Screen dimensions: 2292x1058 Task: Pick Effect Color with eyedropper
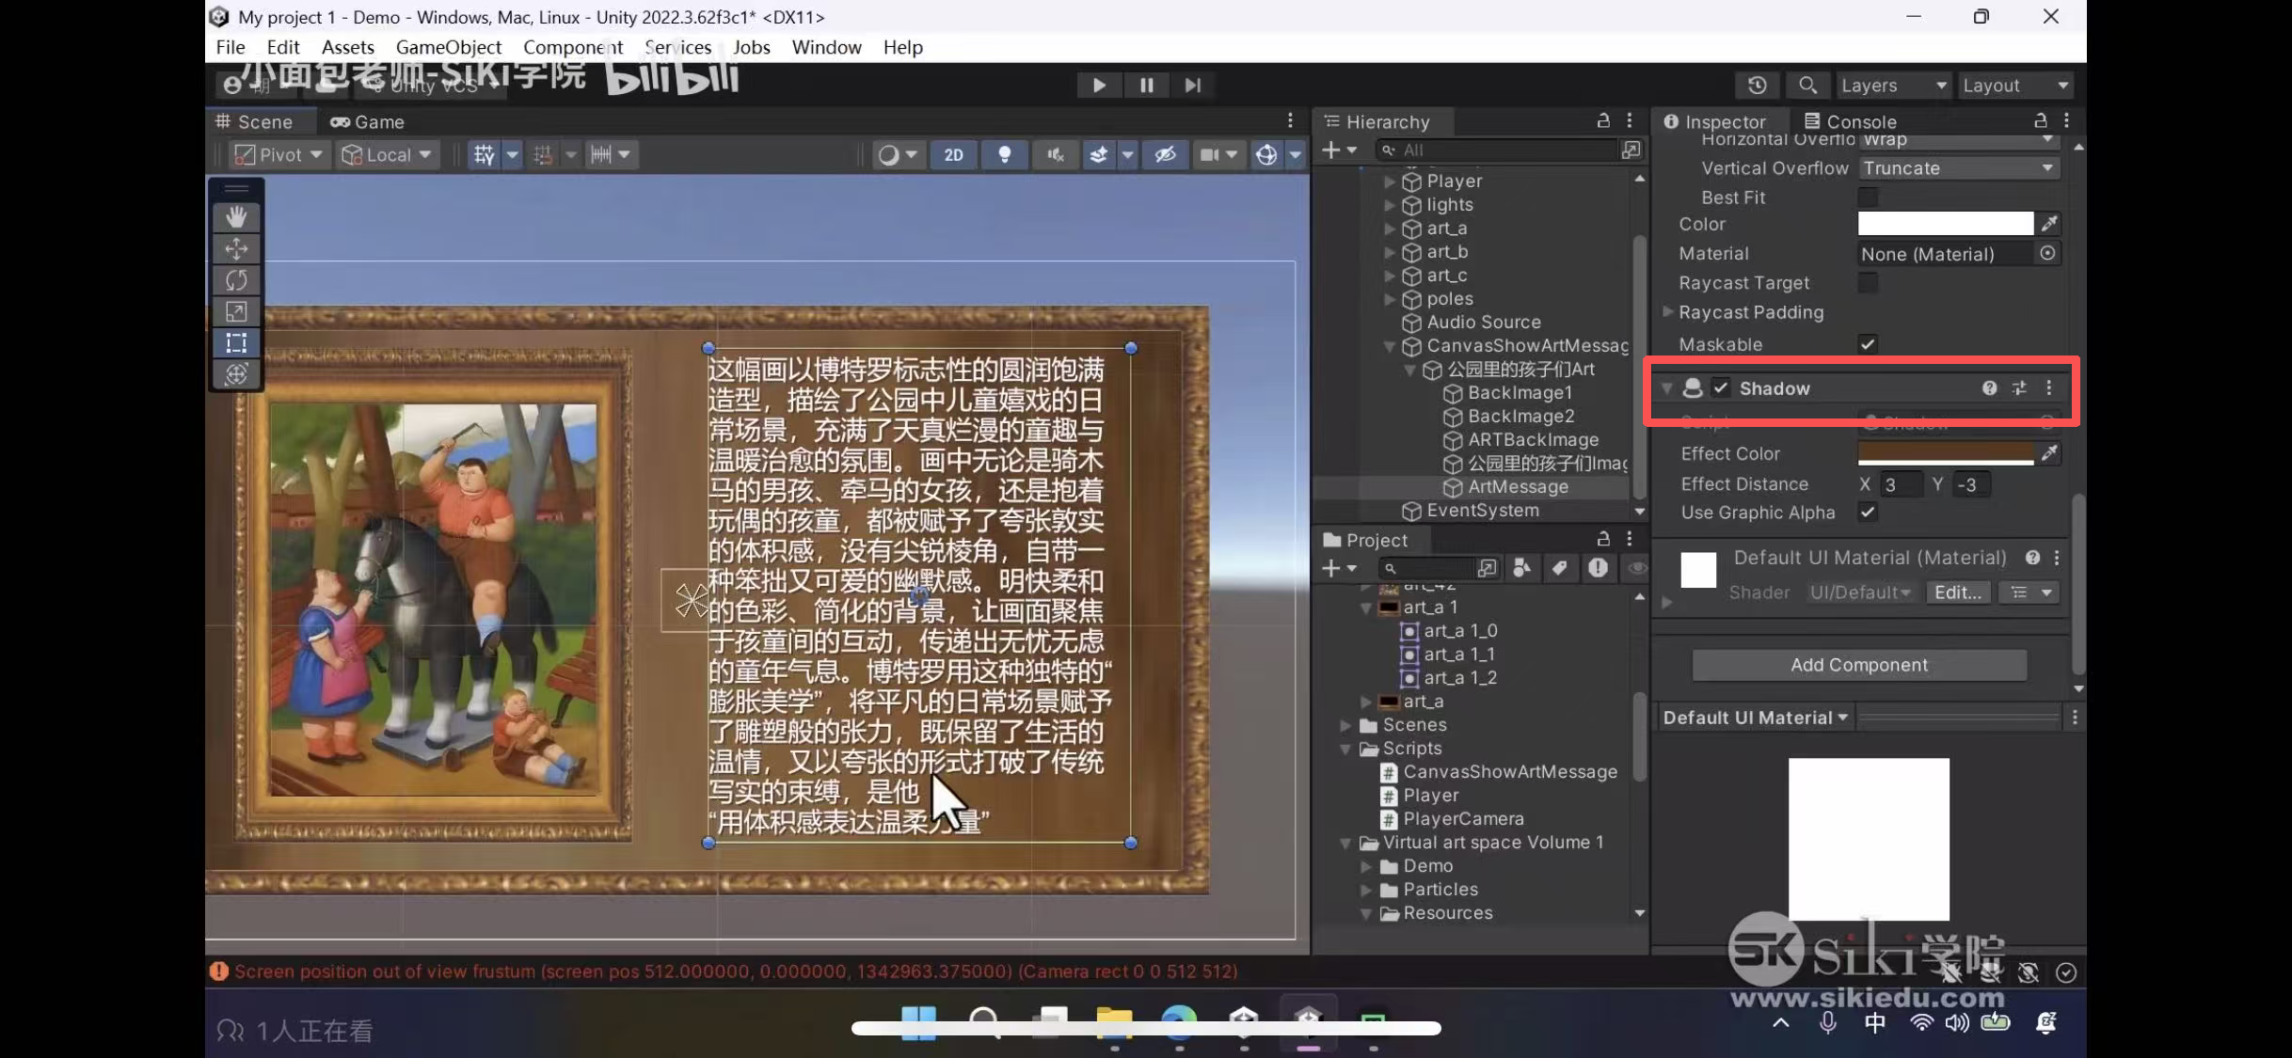point(2049,453)
